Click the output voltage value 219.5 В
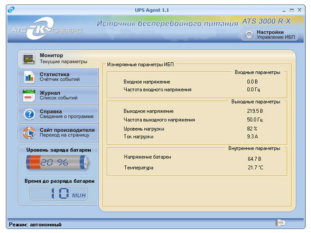Screen dimensions: 311x233 [x=255, y=111]
